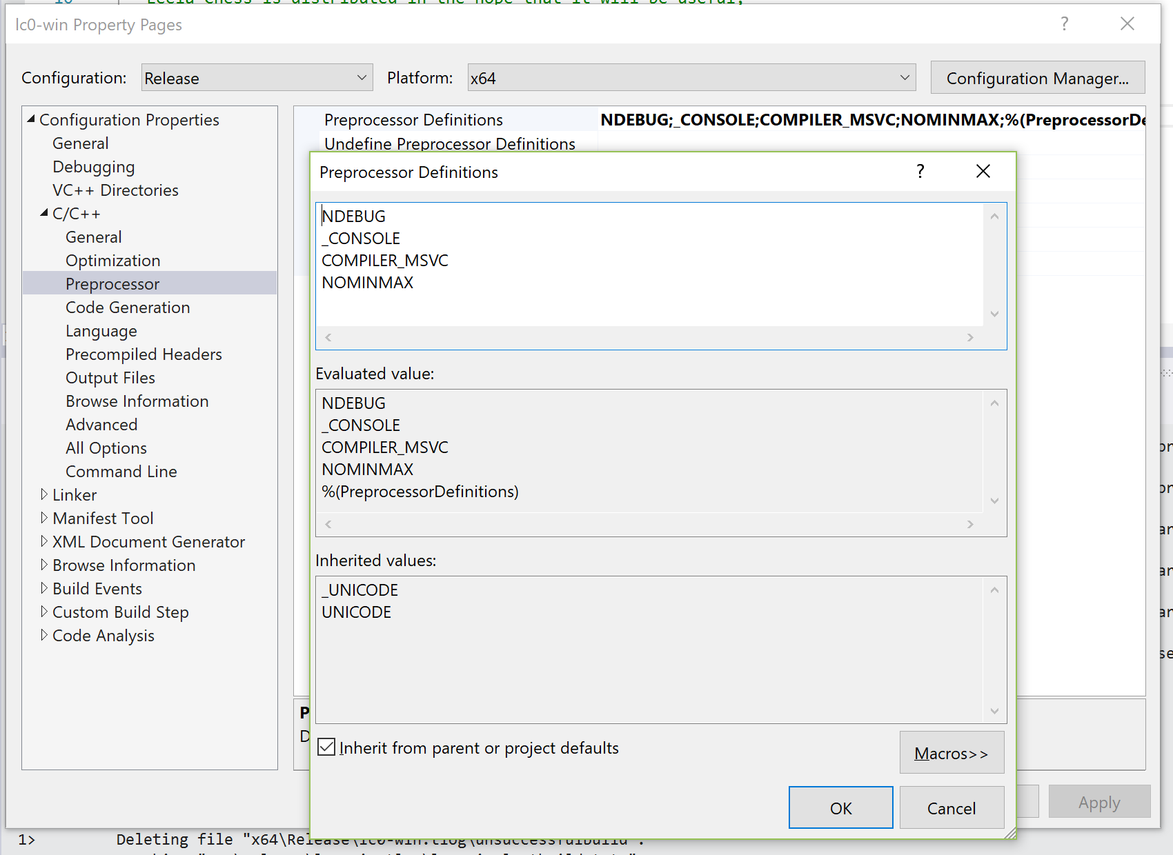The height and width of the screenshot is (855, 1173).
Task: Click the Macros button
Action: click(952, 752)
